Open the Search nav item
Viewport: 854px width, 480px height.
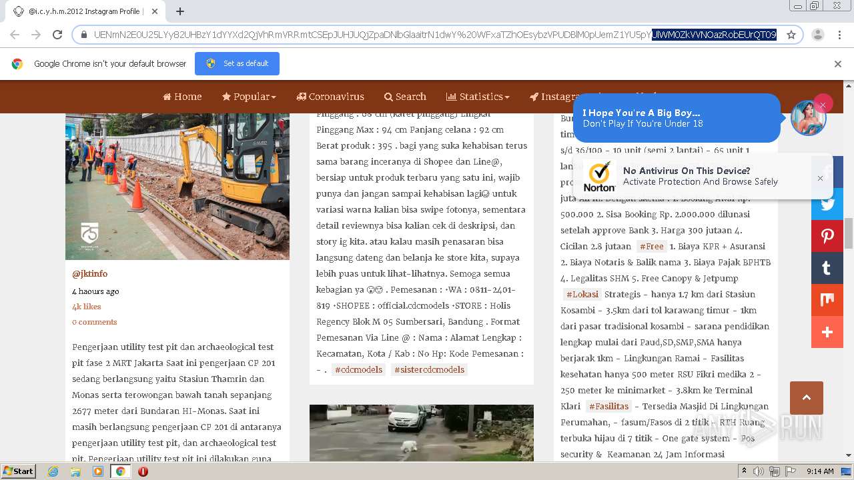pyautogui.click(x=405, y=97)
